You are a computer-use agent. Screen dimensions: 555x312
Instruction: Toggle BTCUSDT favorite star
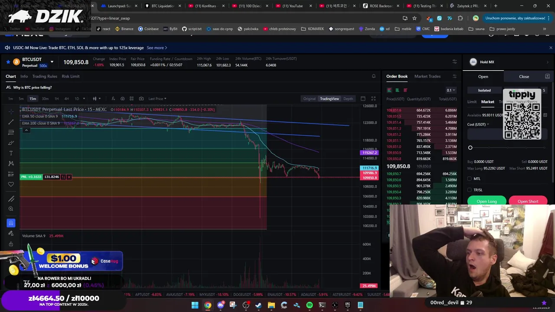[x=8, y=62]
